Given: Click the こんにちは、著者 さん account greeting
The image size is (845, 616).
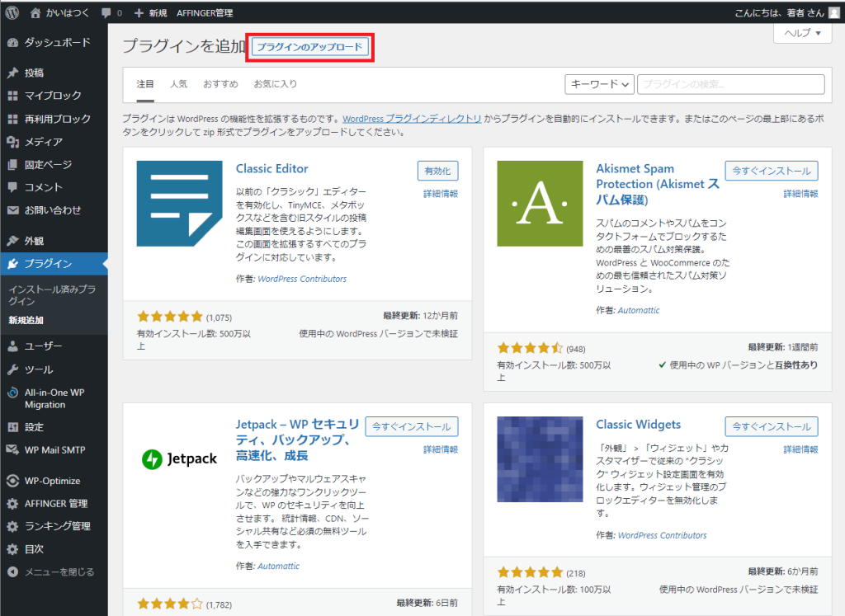Looking at the screenshot, I should [779, 13].
